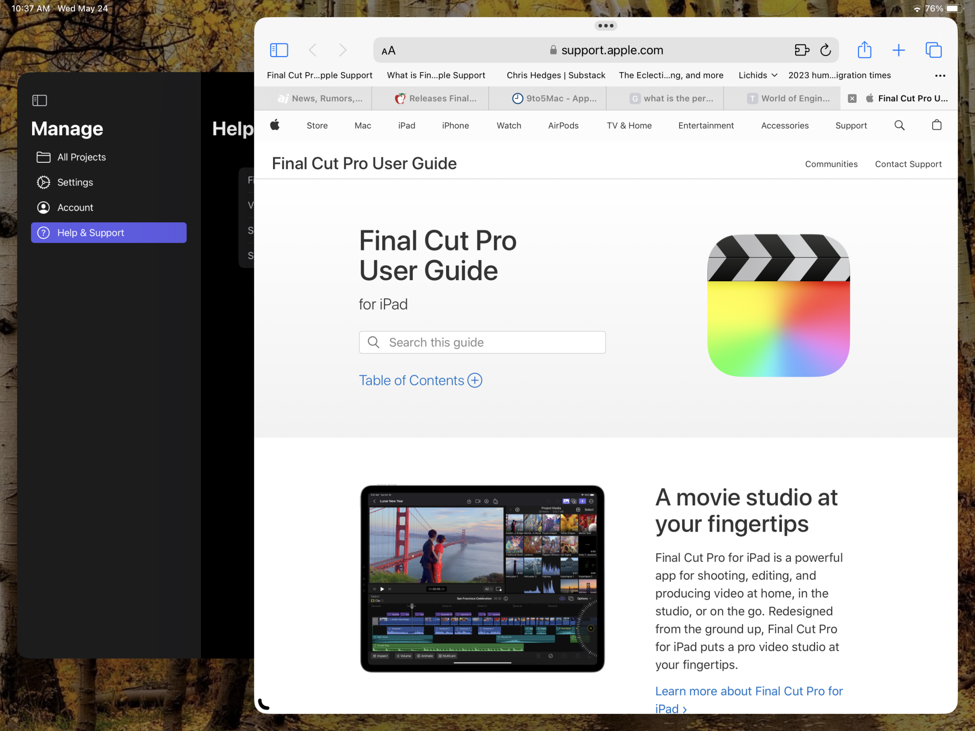Image resolution: width=975 pixels, height=731 pixels.
Task: Open Entertainment in Apple navigation
Action: click(x=706, y=126)
